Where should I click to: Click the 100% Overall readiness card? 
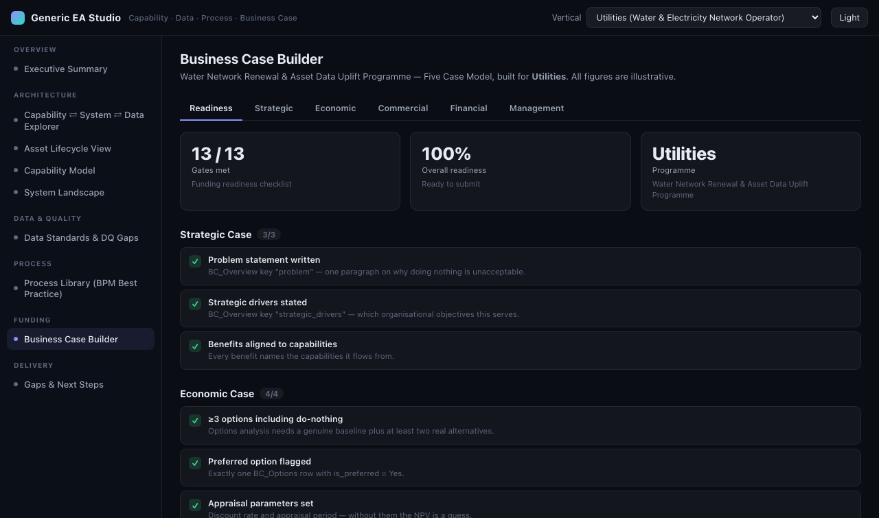tap(520, 171)
